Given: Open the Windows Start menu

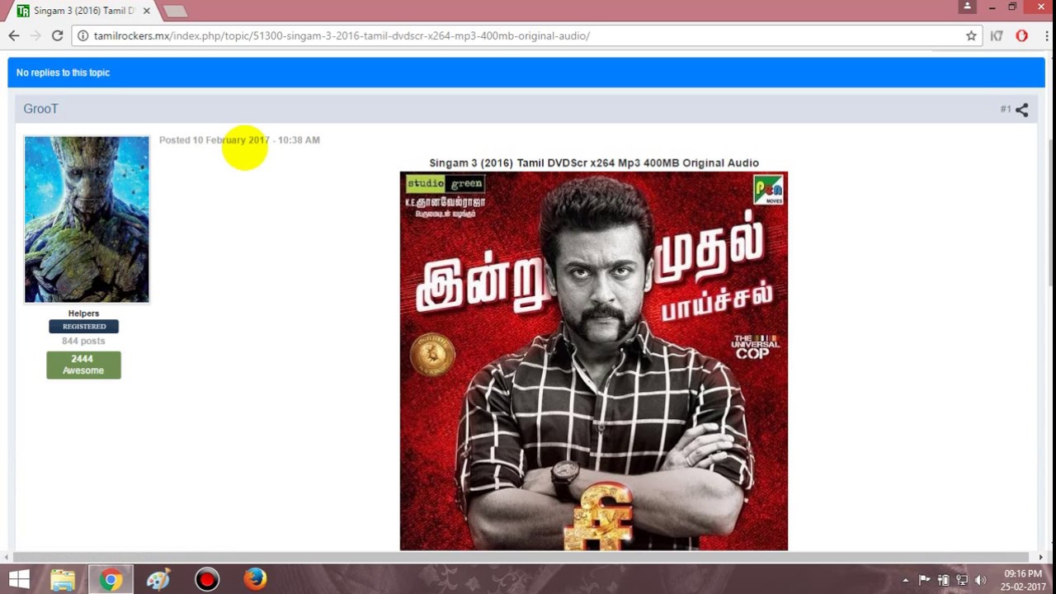Looking at the screenshot, I should click(x=18, y=580).
